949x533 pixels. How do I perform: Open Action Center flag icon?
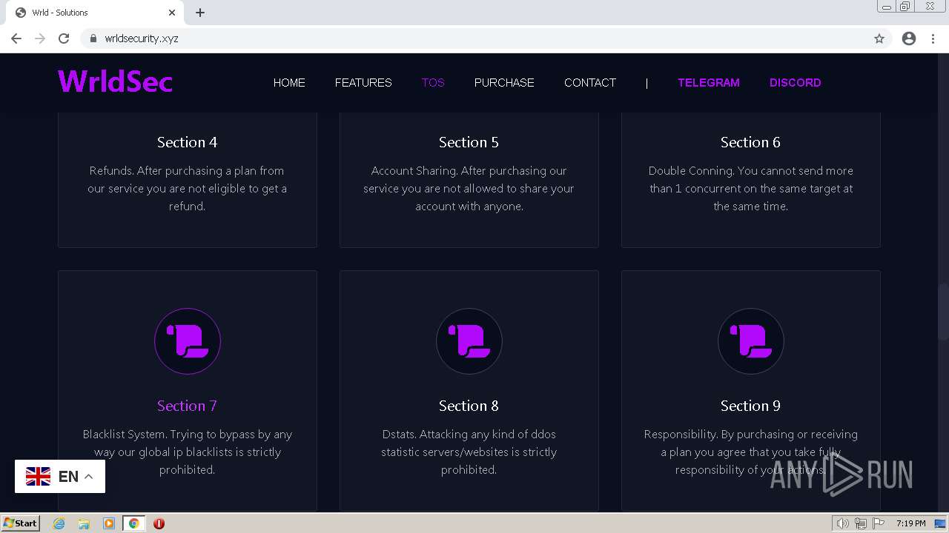pos(879,523)
